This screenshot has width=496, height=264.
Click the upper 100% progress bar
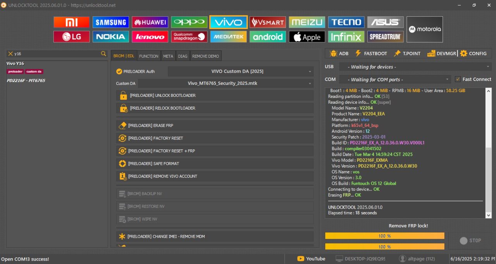385,236
